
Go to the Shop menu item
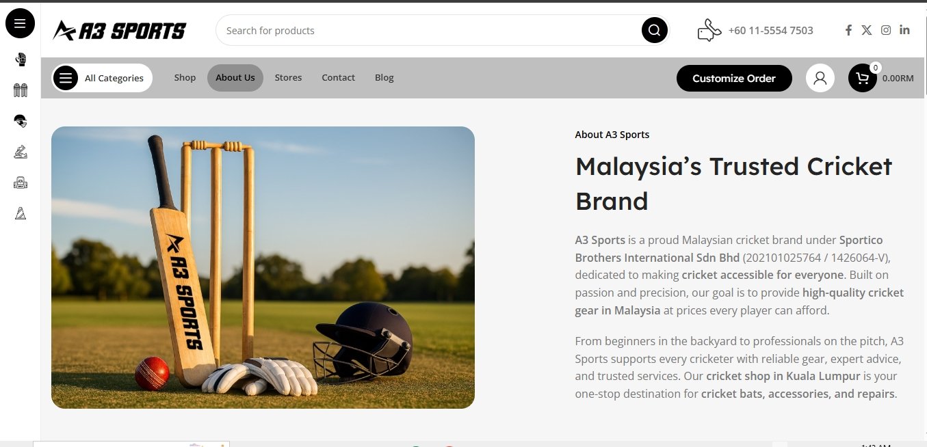pyautogui.click(x=185, y=78)
